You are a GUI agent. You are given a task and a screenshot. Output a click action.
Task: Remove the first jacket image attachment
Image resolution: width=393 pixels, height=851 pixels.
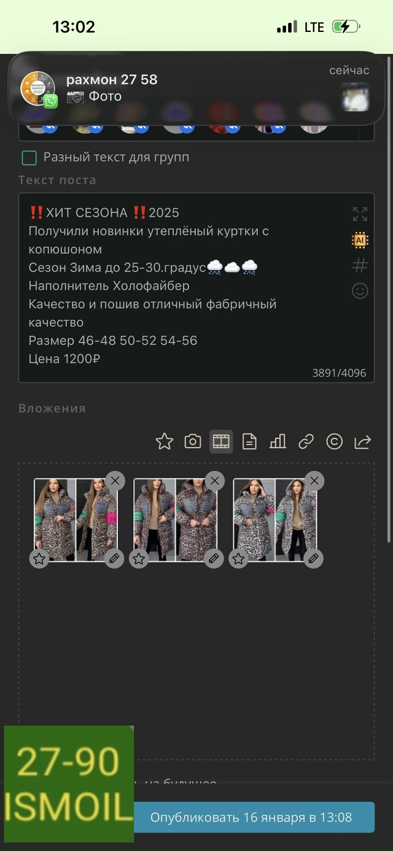click(115, 481)
